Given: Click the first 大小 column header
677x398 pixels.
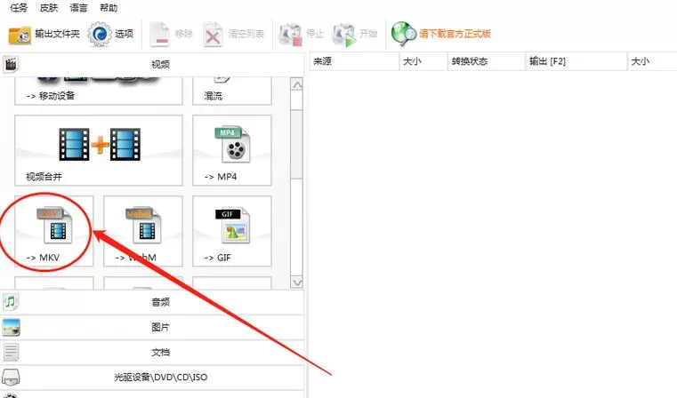Looking at the screenshot, I should [423, 61].
